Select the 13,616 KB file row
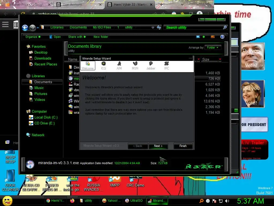 pyautogui.click(x=144, y=101)
